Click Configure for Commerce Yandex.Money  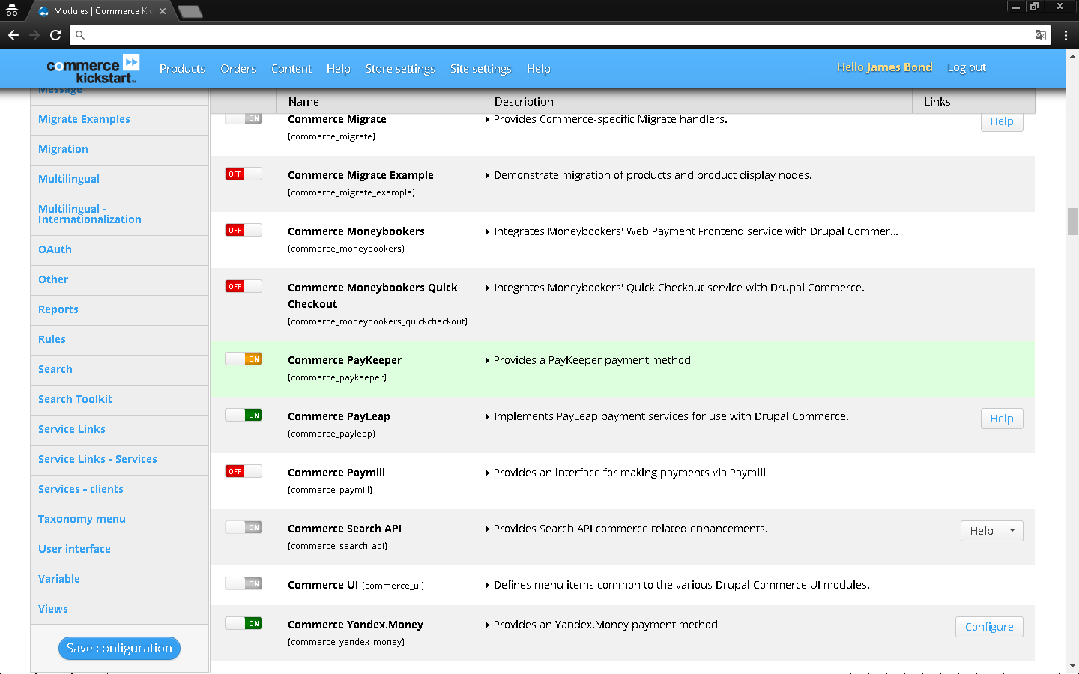[x=988, y=627]
